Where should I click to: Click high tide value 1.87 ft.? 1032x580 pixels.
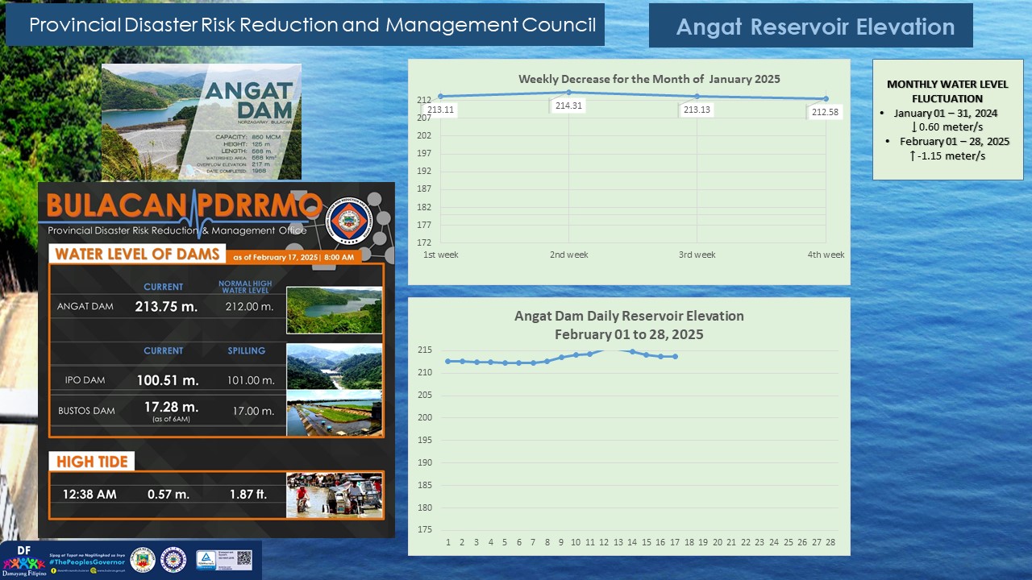point(247,494)
